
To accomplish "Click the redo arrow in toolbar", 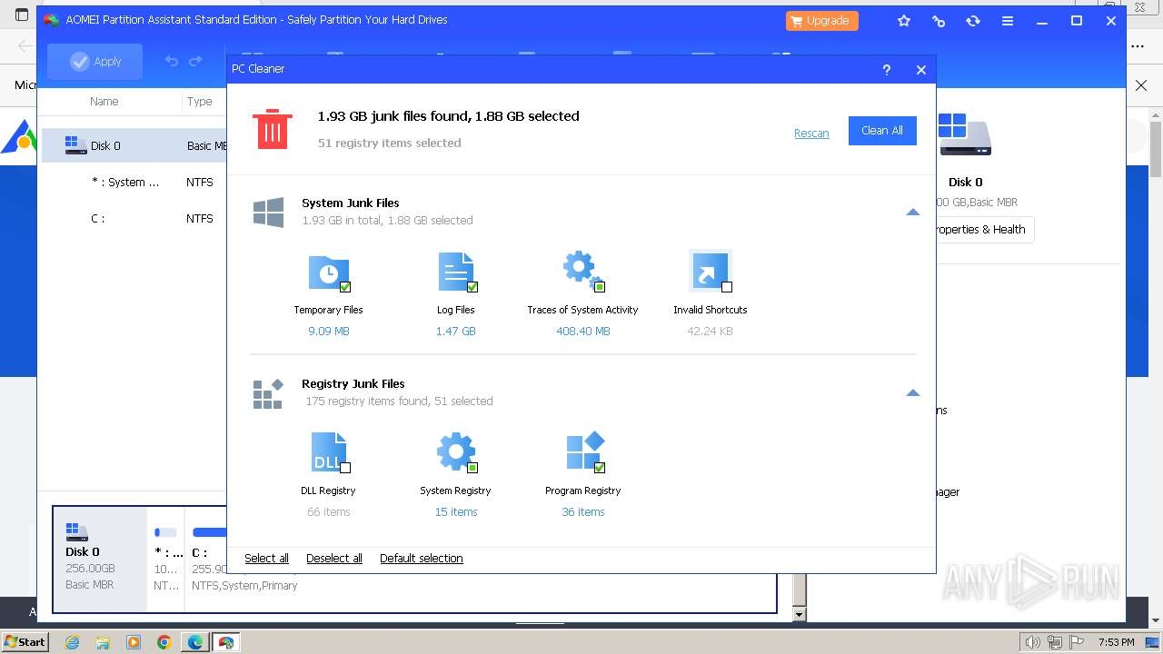I will 195,61.
